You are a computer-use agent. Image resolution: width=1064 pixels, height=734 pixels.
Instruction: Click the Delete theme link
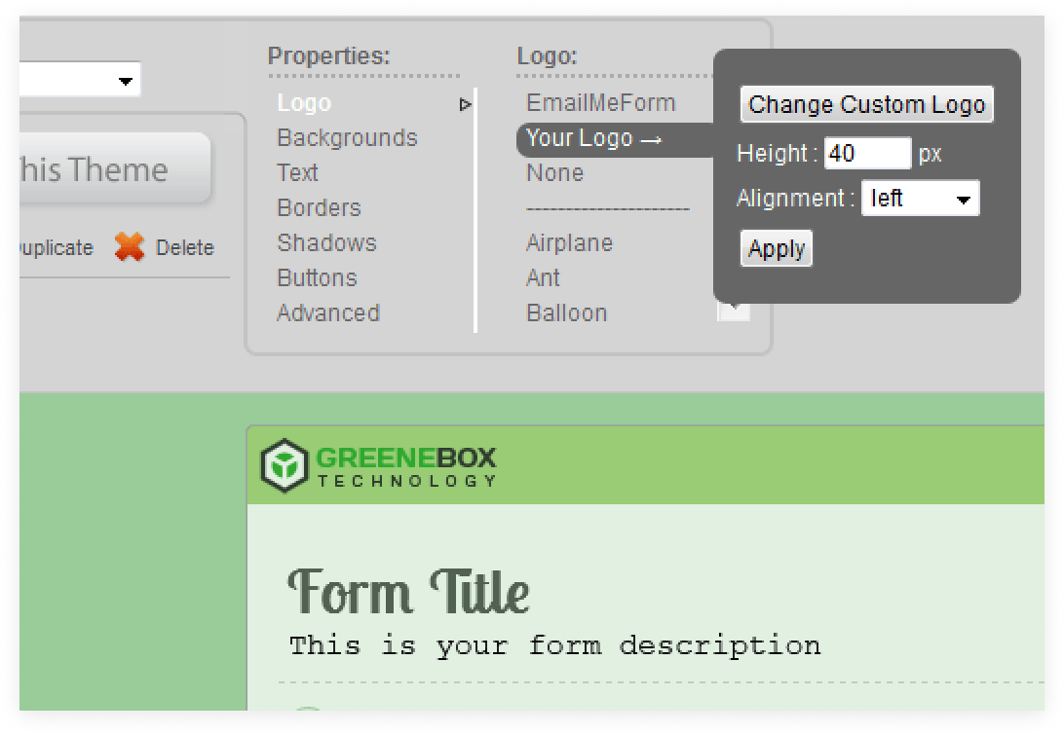click(x=184, y=247)
